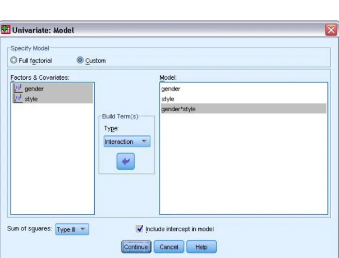Screen dimensions: 339x258
Task: Click the SPSS icon in the title bar
Action: [x=6, y=30]
